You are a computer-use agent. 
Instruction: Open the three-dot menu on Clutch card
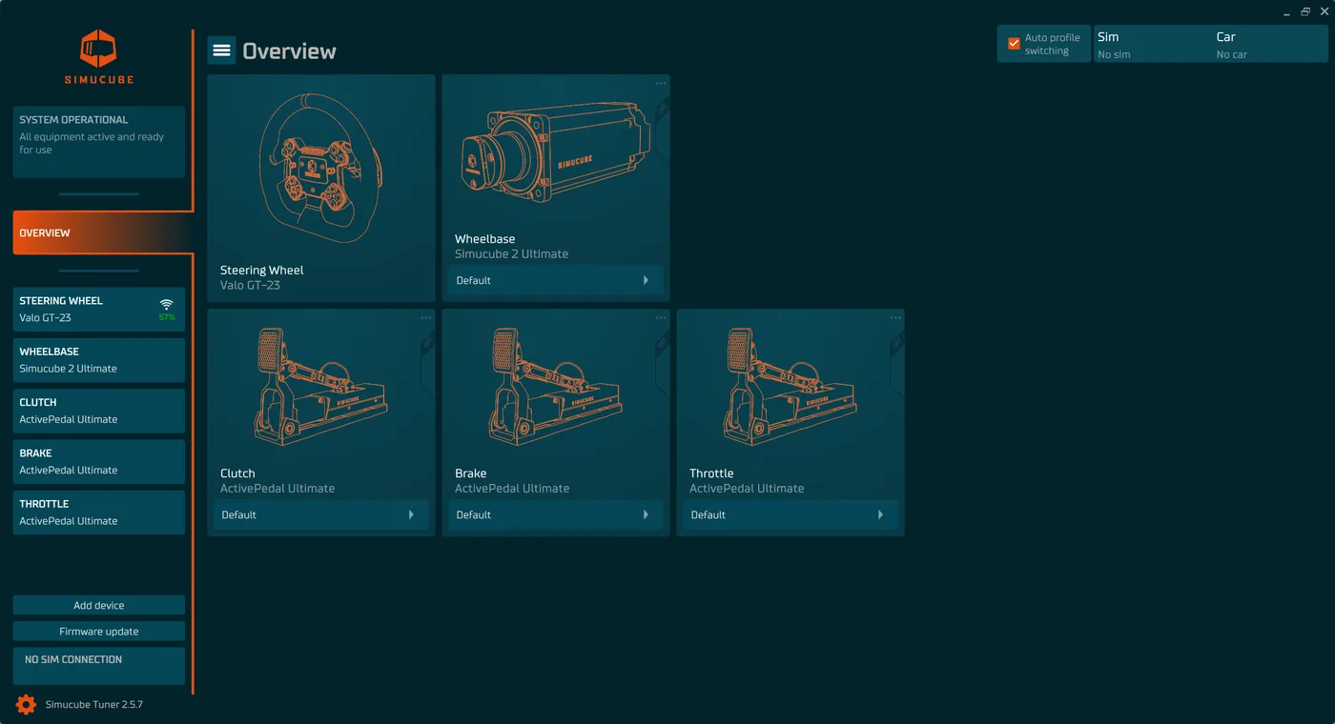tap(426, 318)
